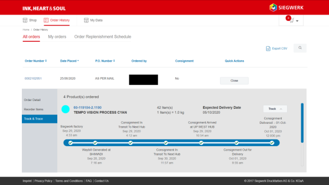Collapse the Track expander button
Viewport: 329px width, 185px height.
pos(275,109)
